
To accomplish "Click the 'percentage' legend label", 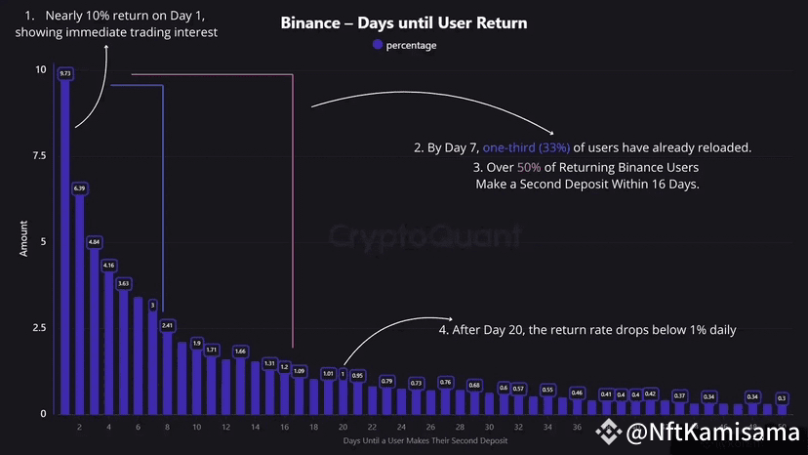I will pyautogui.click(x=411, y=45).
